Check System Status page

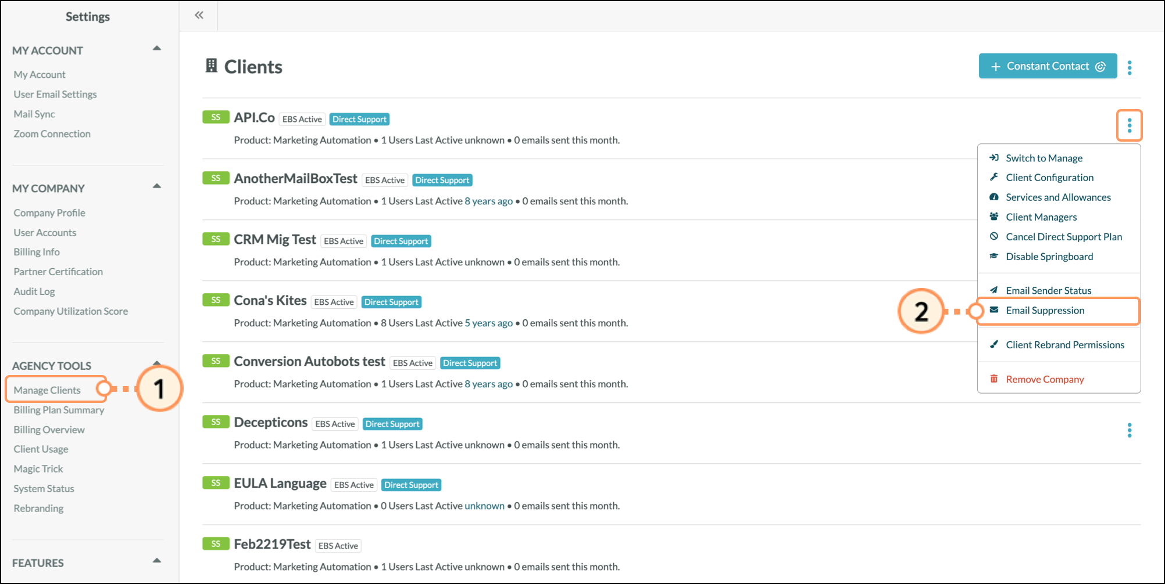tap(44, 489)
